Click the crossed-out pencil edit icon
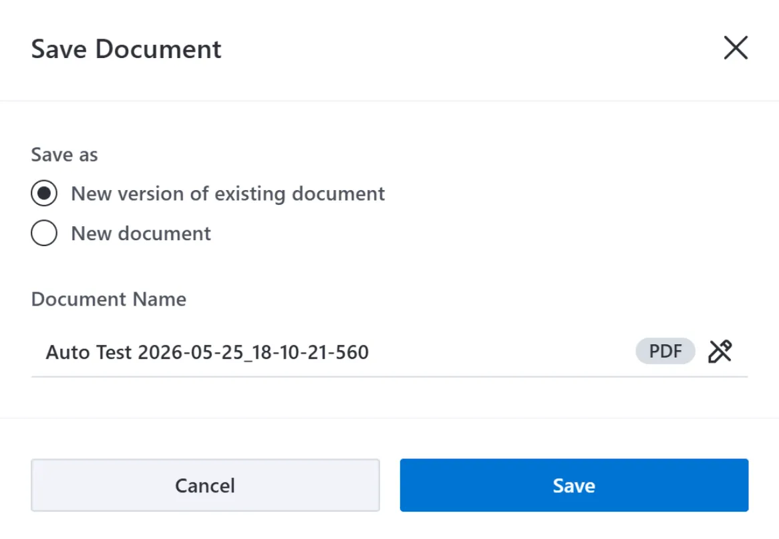The height and width of the screenshot is (539, 779). click(x=720, y=352)
